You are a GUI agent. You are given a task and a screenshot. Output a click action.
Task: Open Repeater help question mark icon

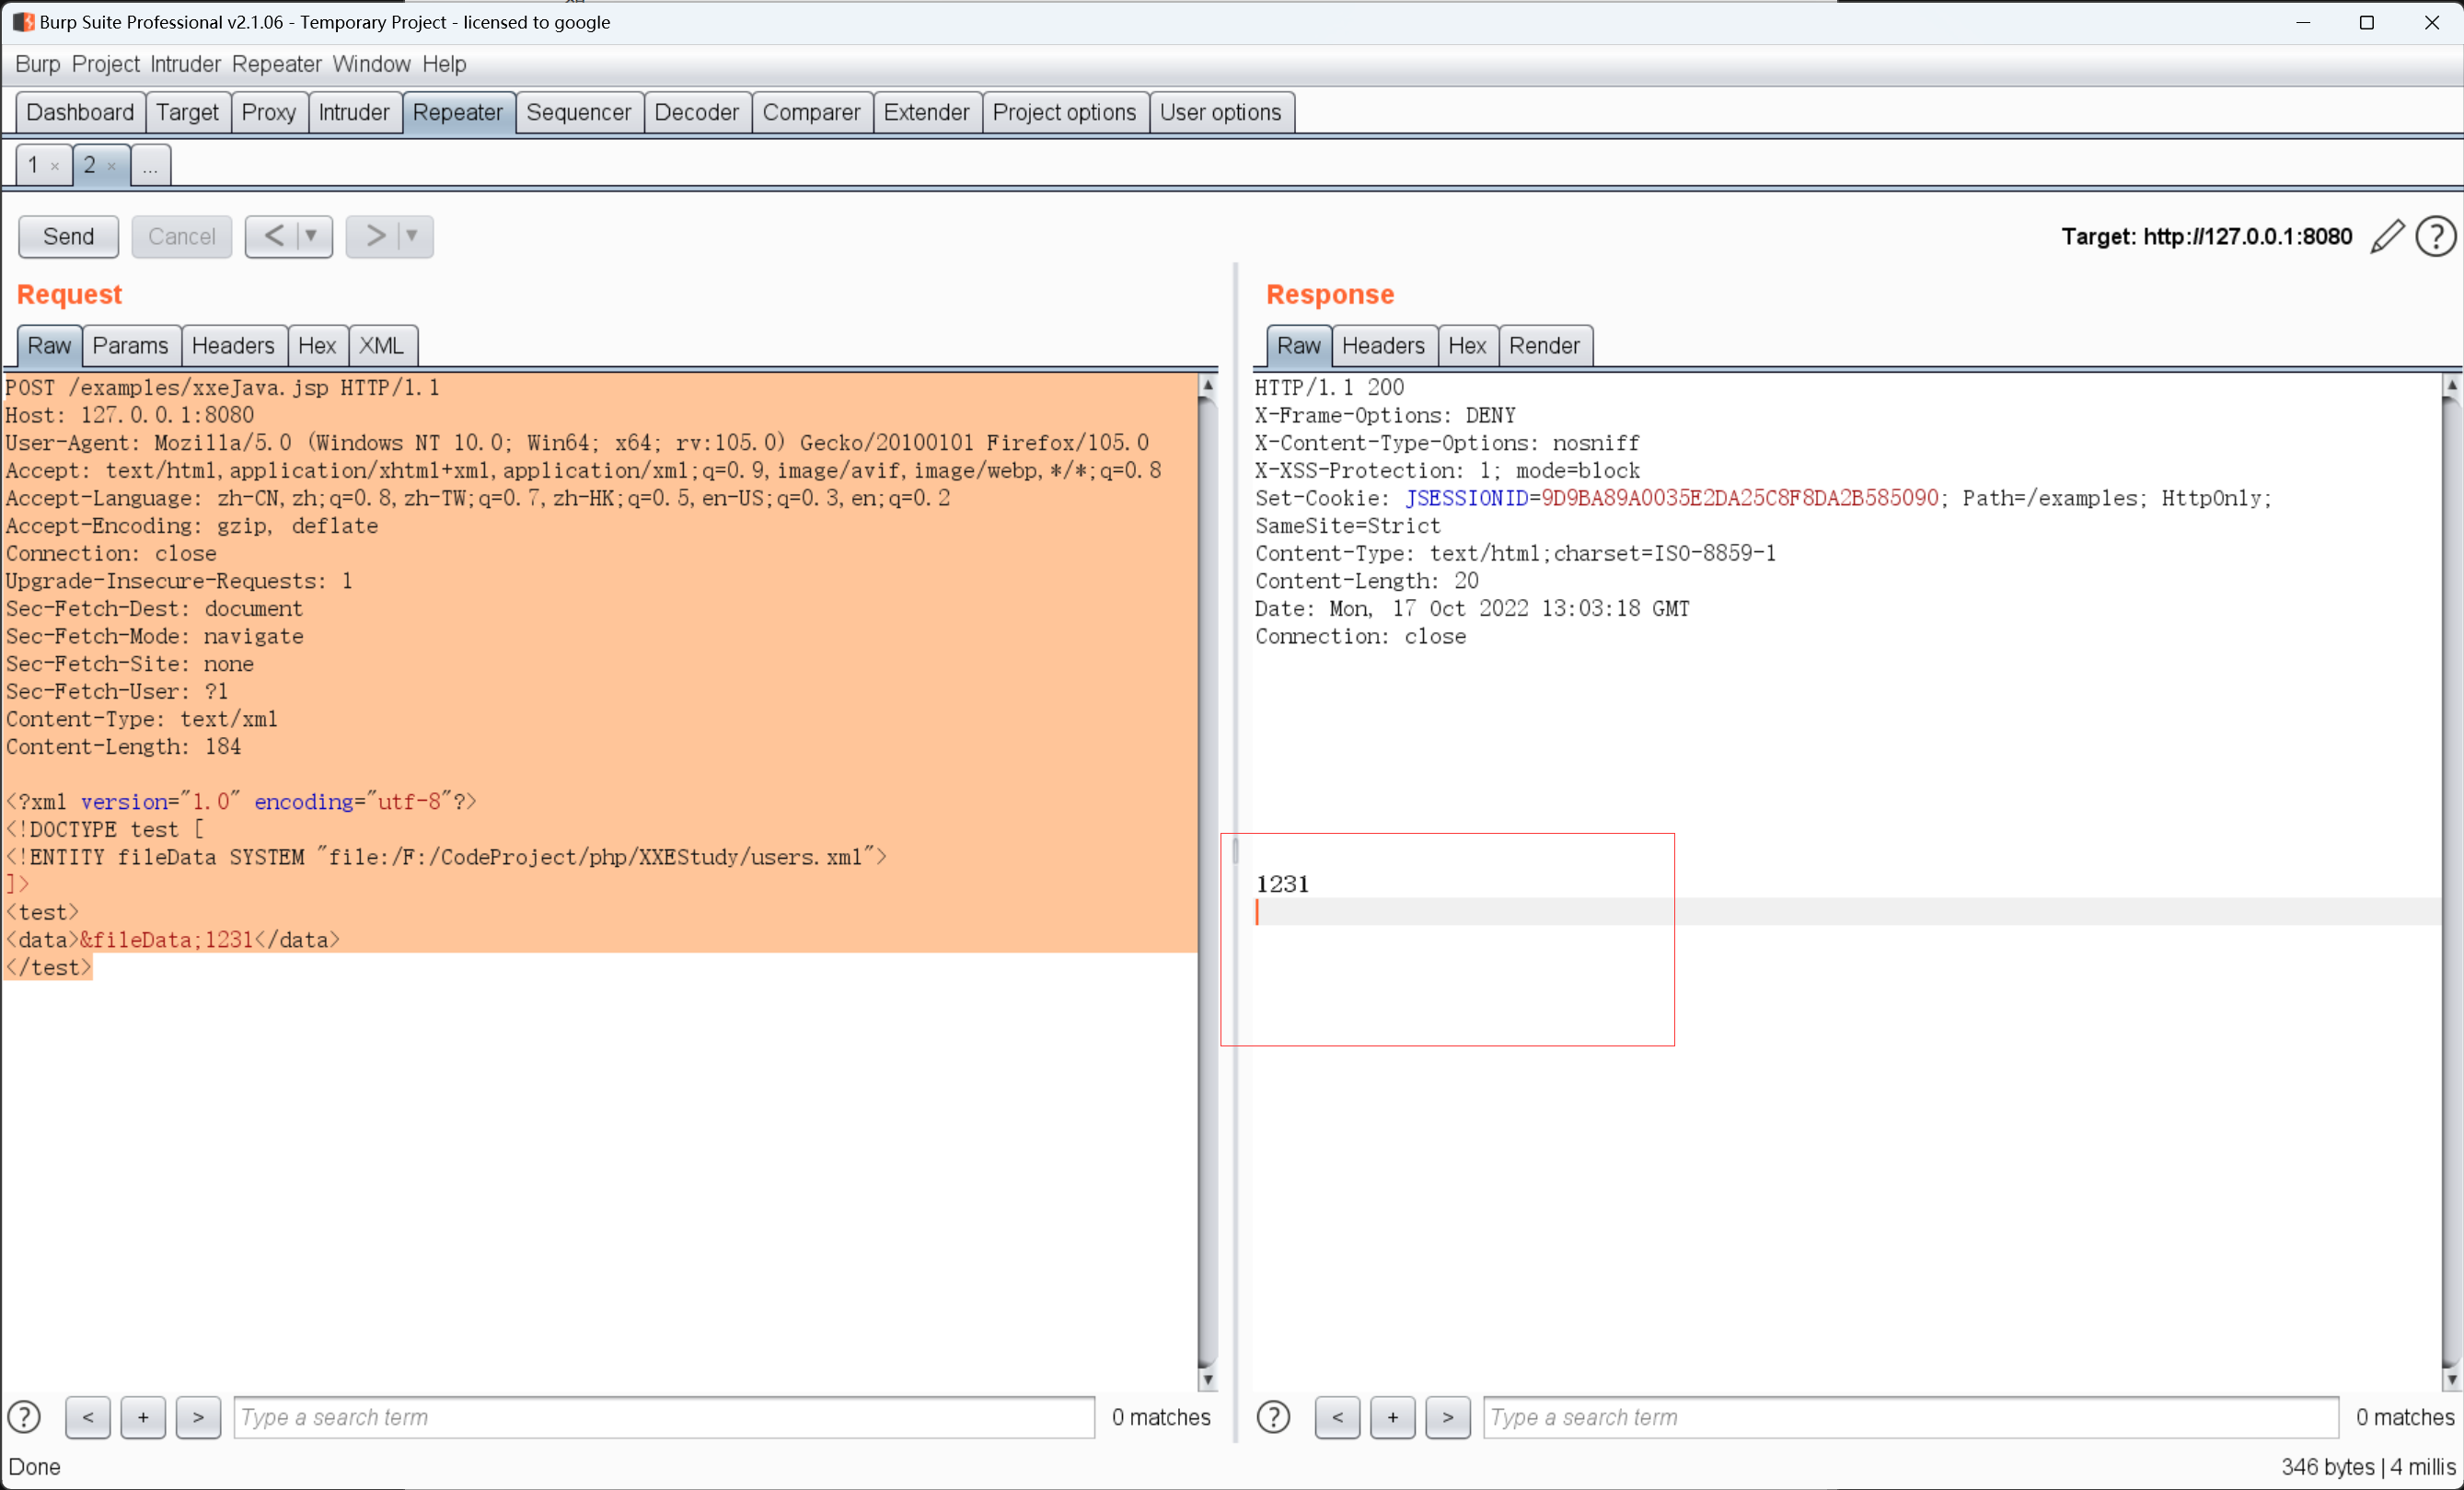tap(2436, 237)
